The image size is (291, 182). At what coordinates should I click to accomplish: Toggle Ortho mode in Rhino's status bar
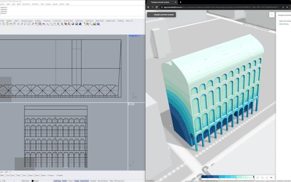64,181
